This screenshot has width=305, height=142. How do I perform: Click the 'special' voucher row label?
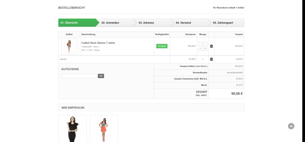coord(63,59)
